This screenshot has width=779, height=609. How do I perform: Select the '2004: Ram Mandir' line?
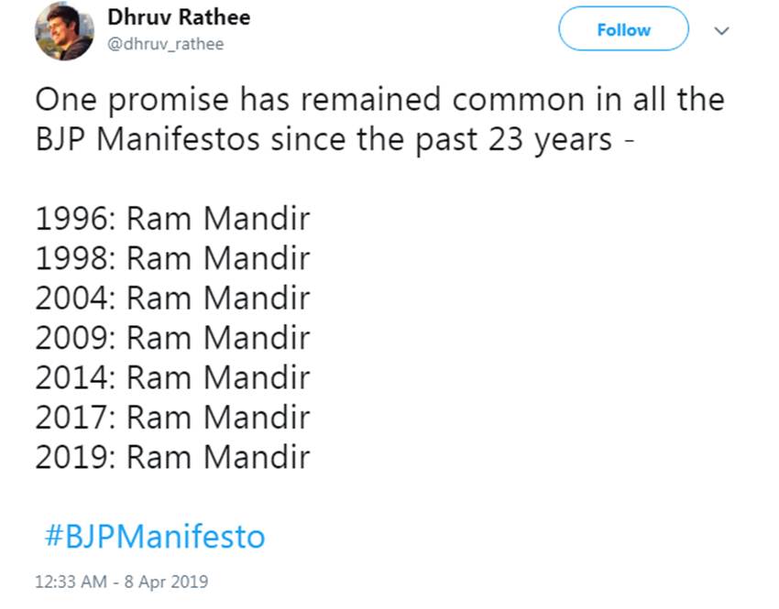(172, 299)
